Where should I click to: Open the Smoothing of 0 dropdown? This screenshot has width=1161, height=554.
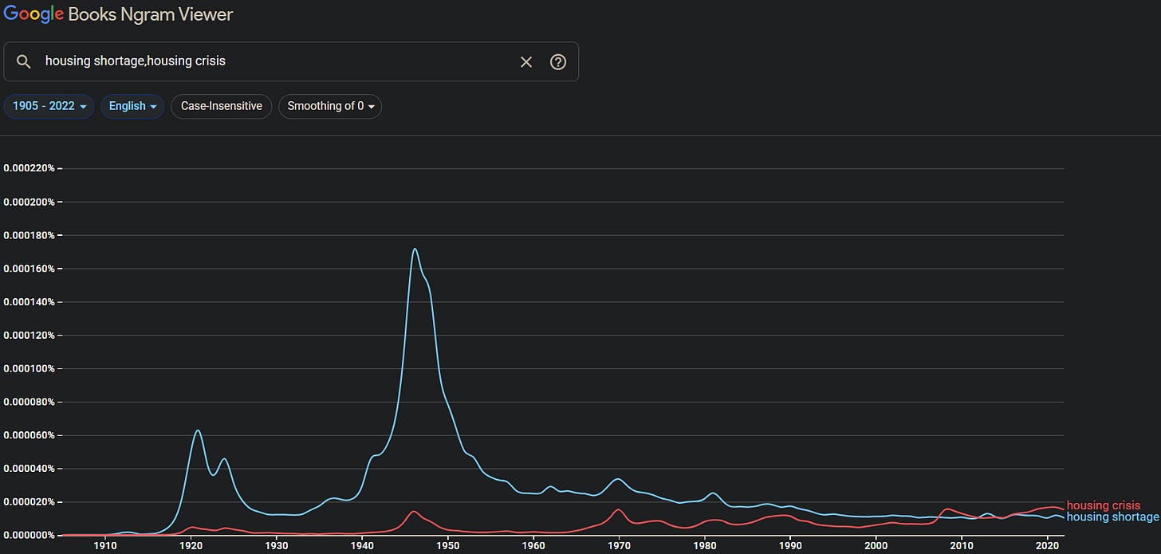tap(330, 106)
